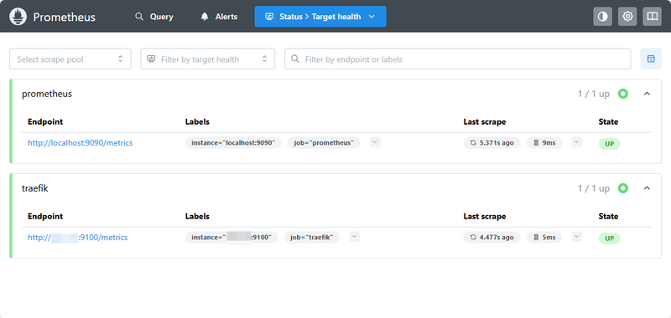Click the job="traefik" label badge

point(312,238)
